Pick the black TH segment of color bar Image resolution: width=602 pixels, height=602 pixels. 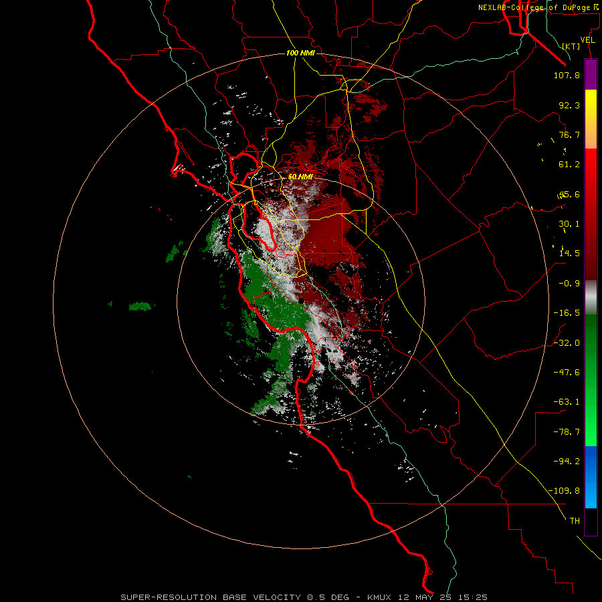591,521
